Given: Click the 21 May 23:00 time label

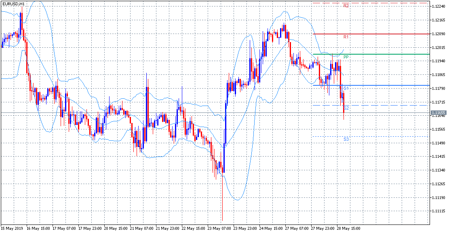Looking at the screenshot, I should (x=168, y=228).
